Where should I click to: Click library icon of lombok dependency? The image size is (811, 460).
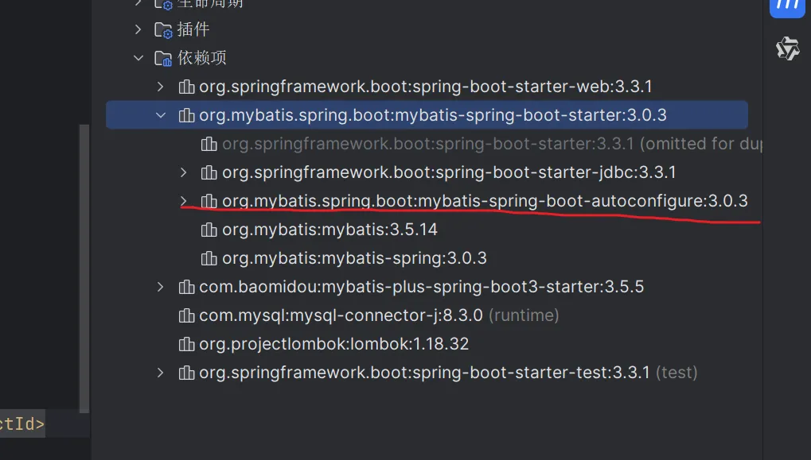click(186, 344)
